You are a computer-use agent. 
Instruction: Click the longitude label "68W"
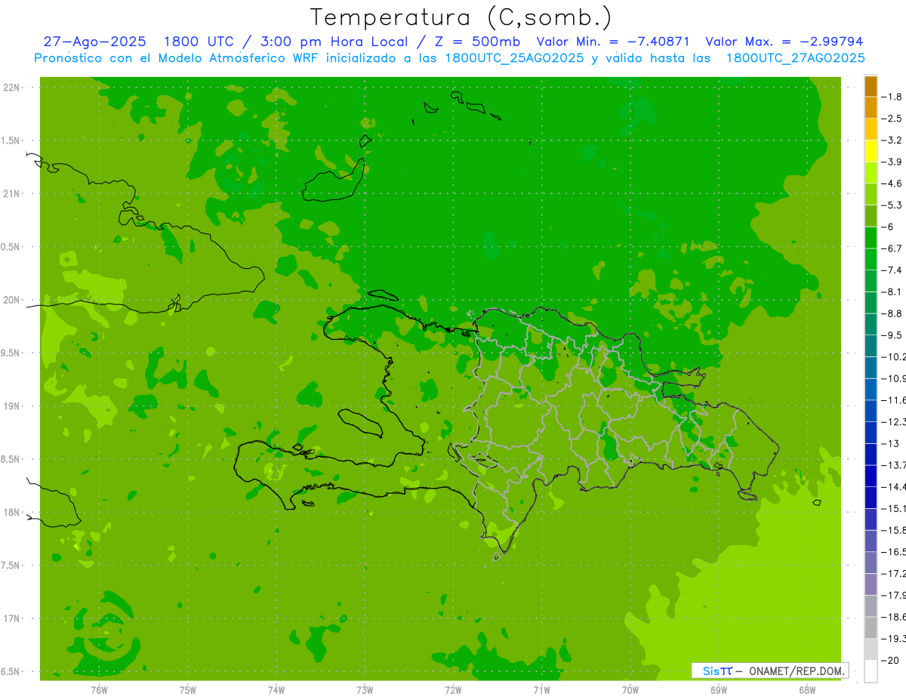pos(806,690)
